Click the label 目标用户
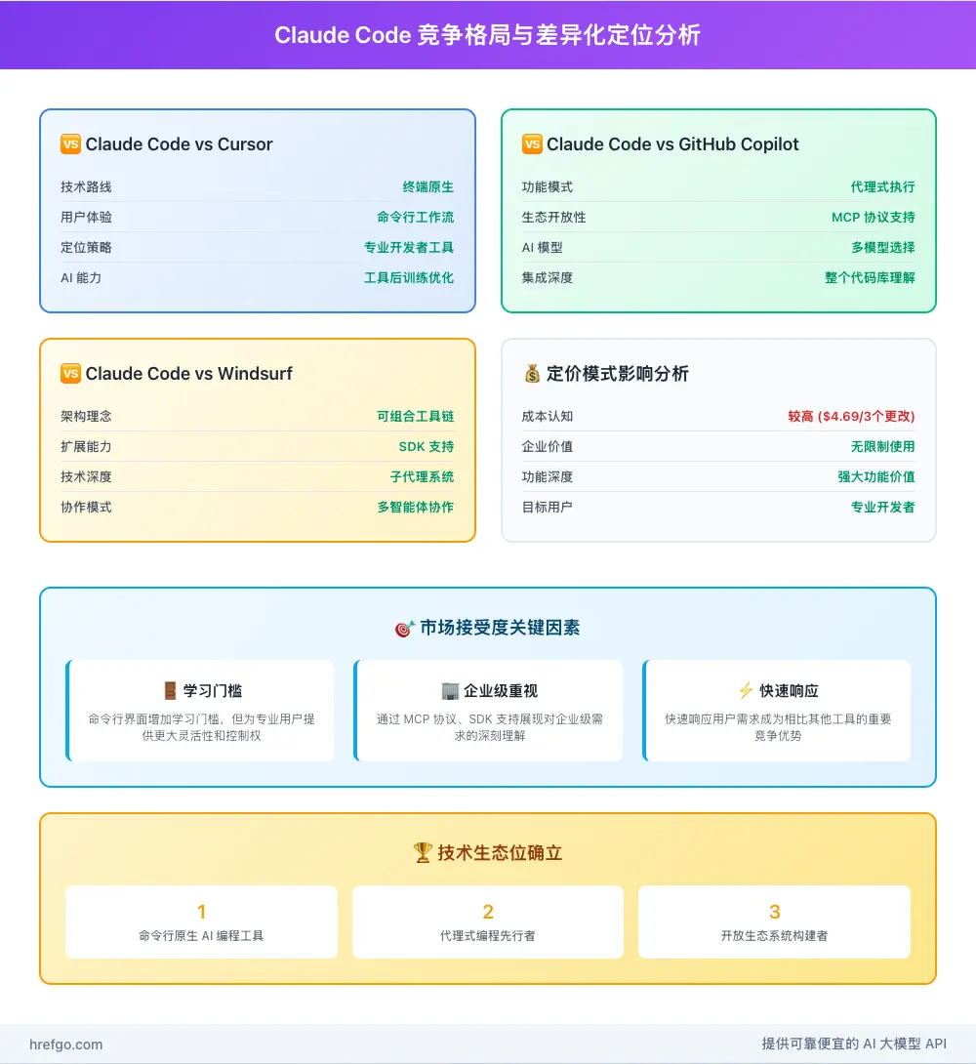The image size is (976, 1064). tap(548, 507)
